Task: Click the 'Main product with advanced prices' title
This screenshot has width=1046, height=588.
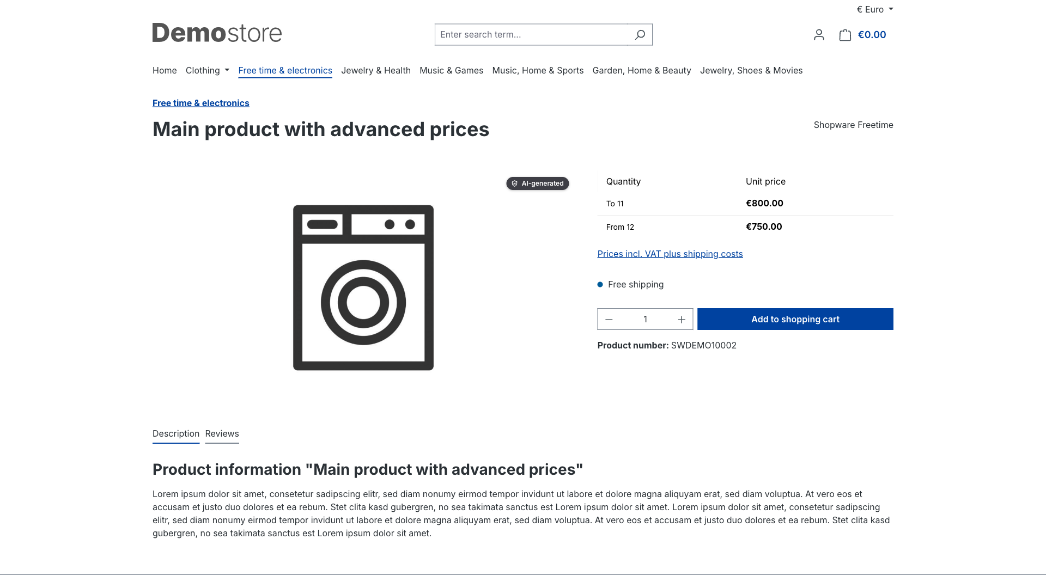Action: click(321, 129)
